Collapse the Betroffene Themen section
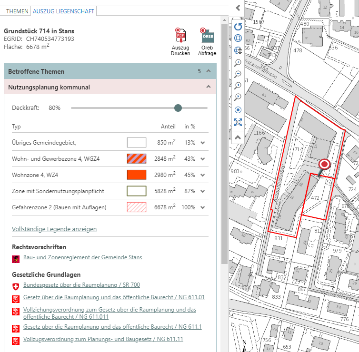Screen dimensions: 359x352 (x=208, y=71)
